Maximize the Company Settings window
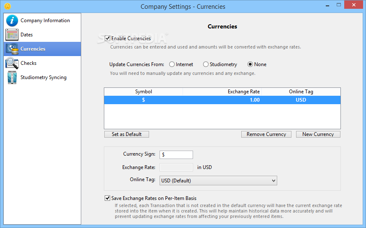366x228 pixels. pyautogui.click(x=339, y=5)
